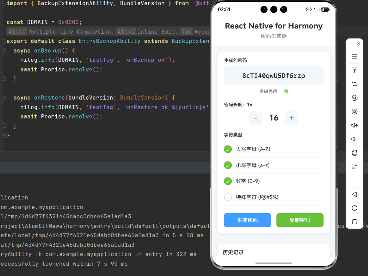Tap the data-transfer arrows icon in the status bar
This screenshot has width=368, height=276.
pos(309,9)
